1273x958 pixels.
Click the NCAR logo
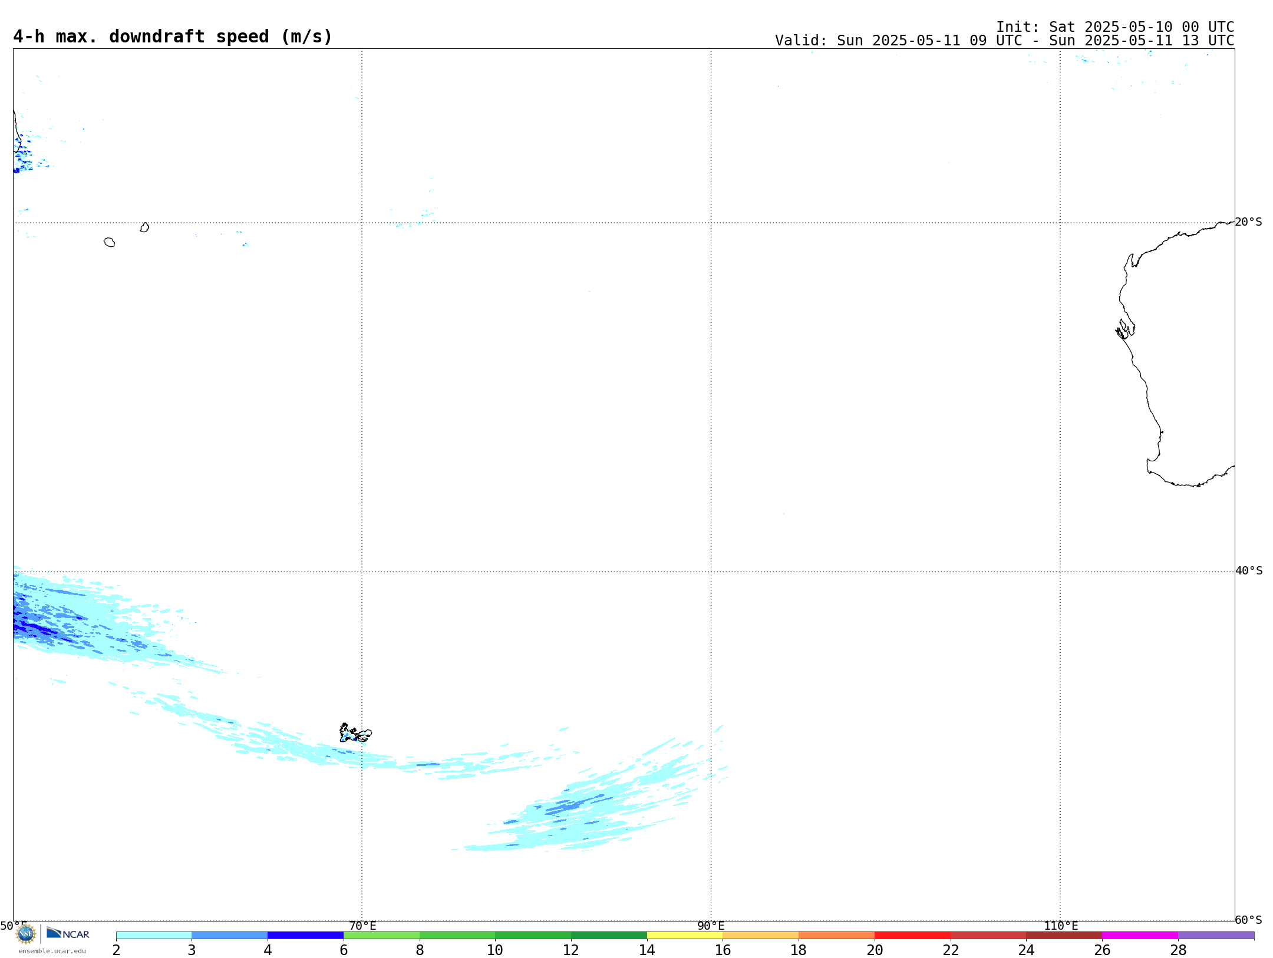pos(68,933)
